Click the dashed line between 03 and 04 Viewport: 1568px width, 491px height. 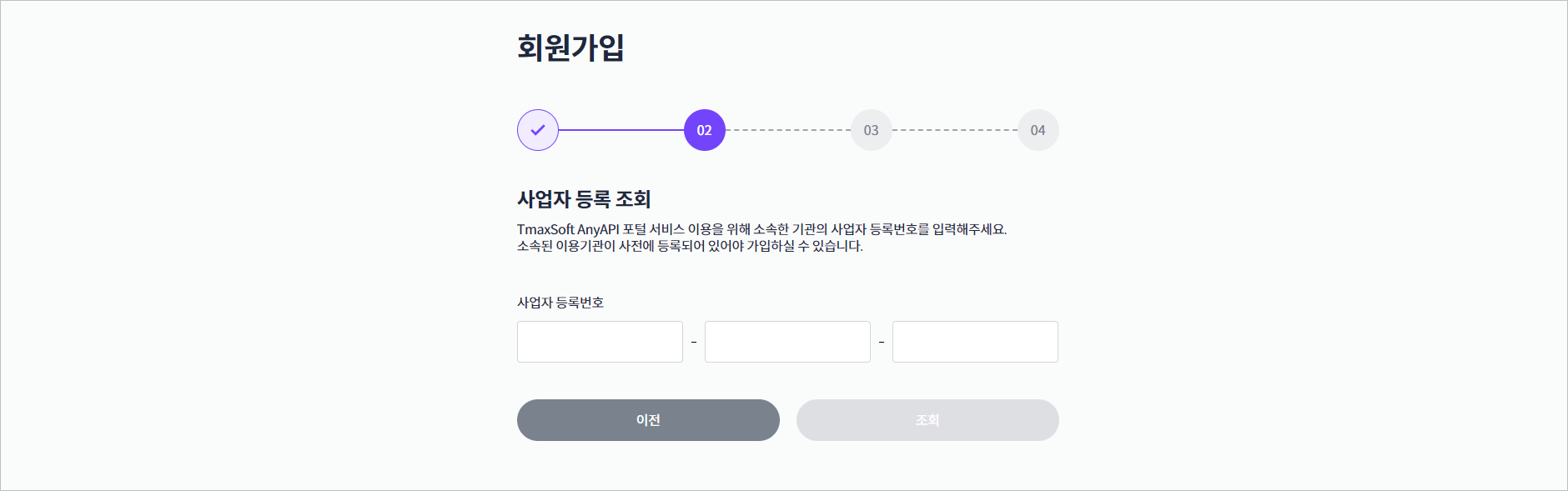click(955, 130)
